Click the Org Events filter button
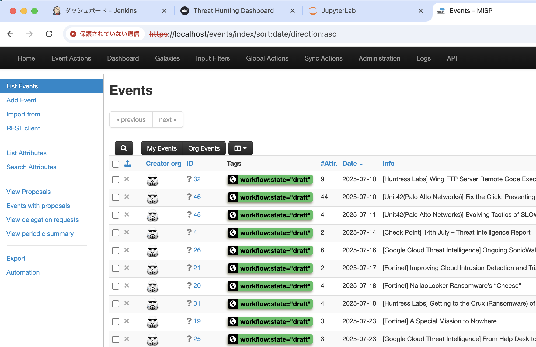The width and height of the screenshot is (536, 347). point(204,148)
